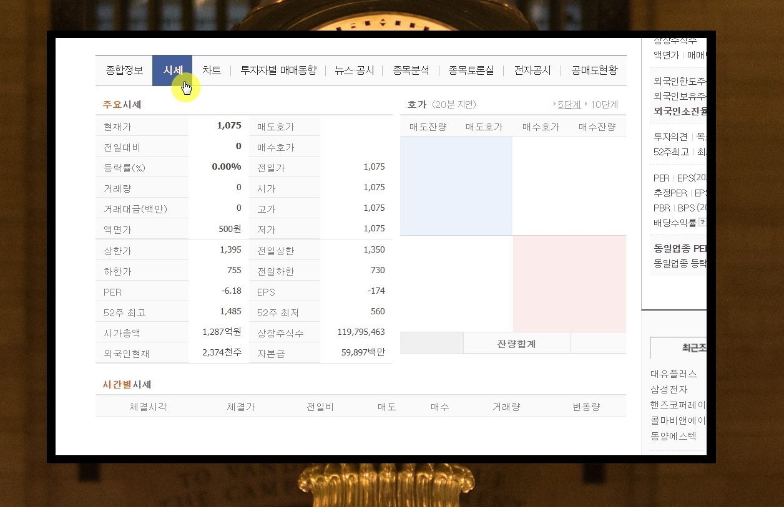The height and width of the screenshot is (507, 784).
Task: Click 추정PER in the right sidebar
Action: pos(670,193)
